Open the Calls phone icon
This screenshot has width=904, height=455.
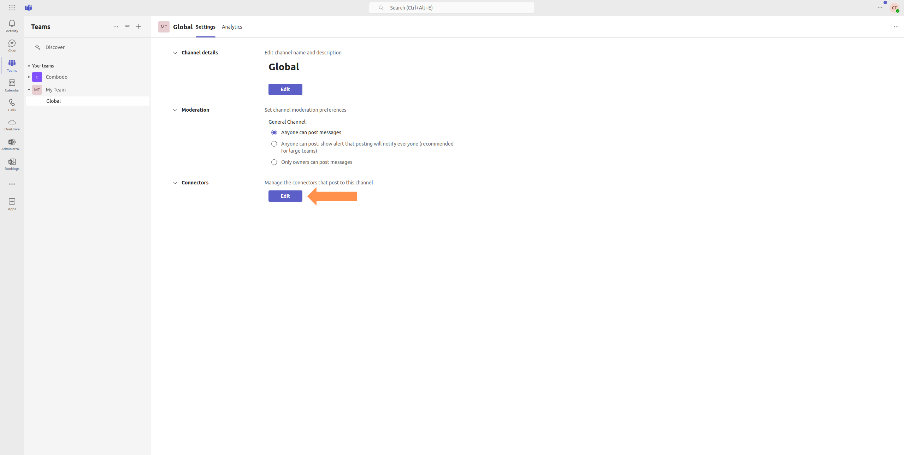coord(12,105)
